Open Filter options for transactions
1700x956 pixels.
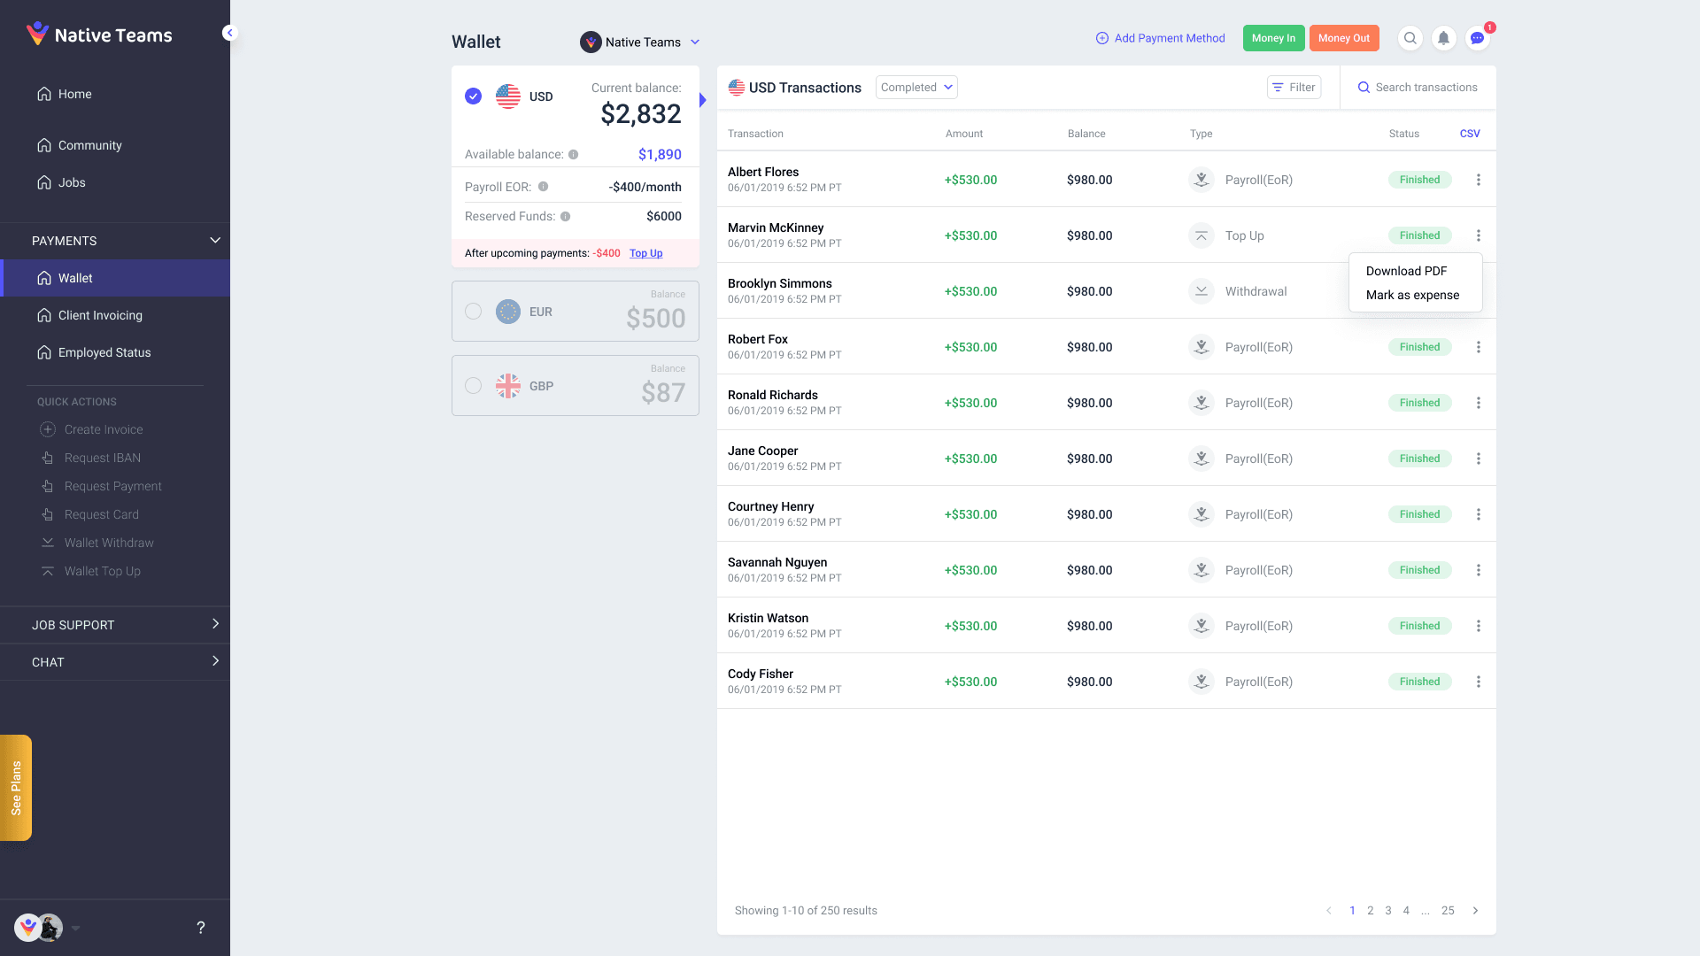click(1294, 88)
